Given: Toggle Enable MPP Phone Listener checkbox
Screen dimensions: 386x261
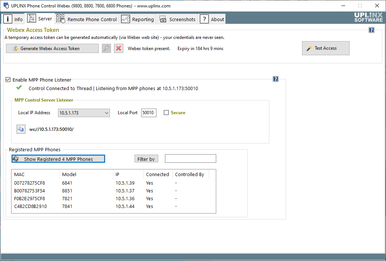Looking at the screenshot, I should coord(8,80).
